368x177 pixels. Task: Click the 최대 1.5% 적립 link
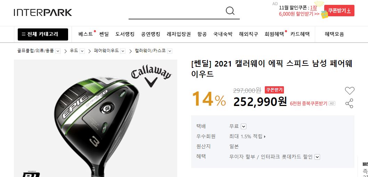point(247,136)
